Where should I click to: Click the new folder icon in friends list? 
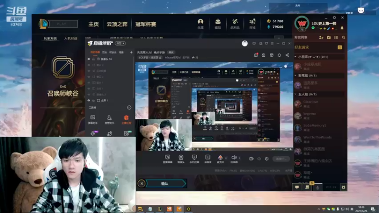pyautogui.click(x=329, y=37)
